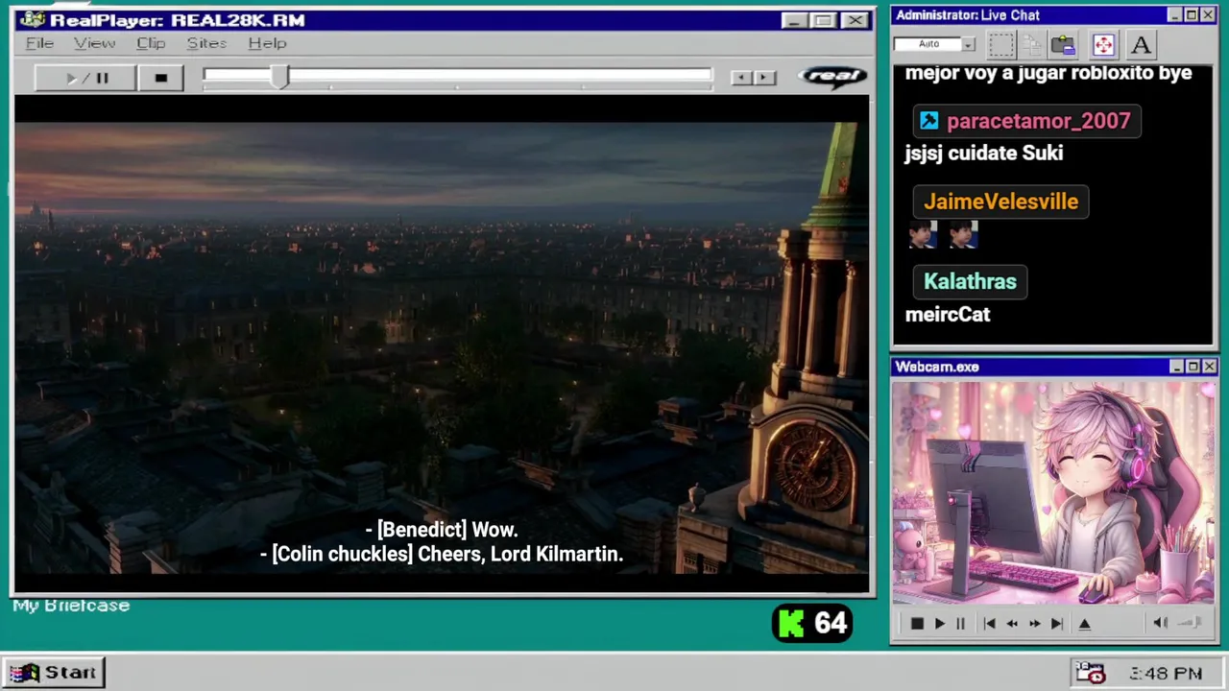
Task: Click the chat message 'jsjsj cuidate Suki'
Action: tap(983, 153)
